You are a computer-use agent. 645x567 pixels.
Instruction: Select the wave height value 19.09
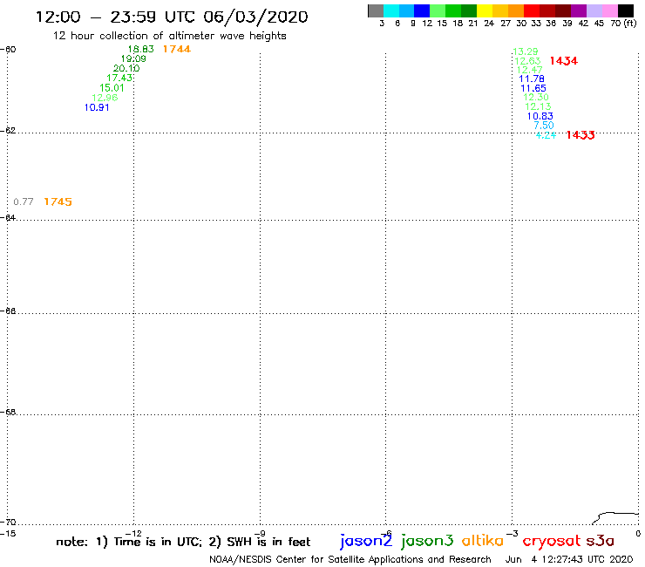[133, 59]
